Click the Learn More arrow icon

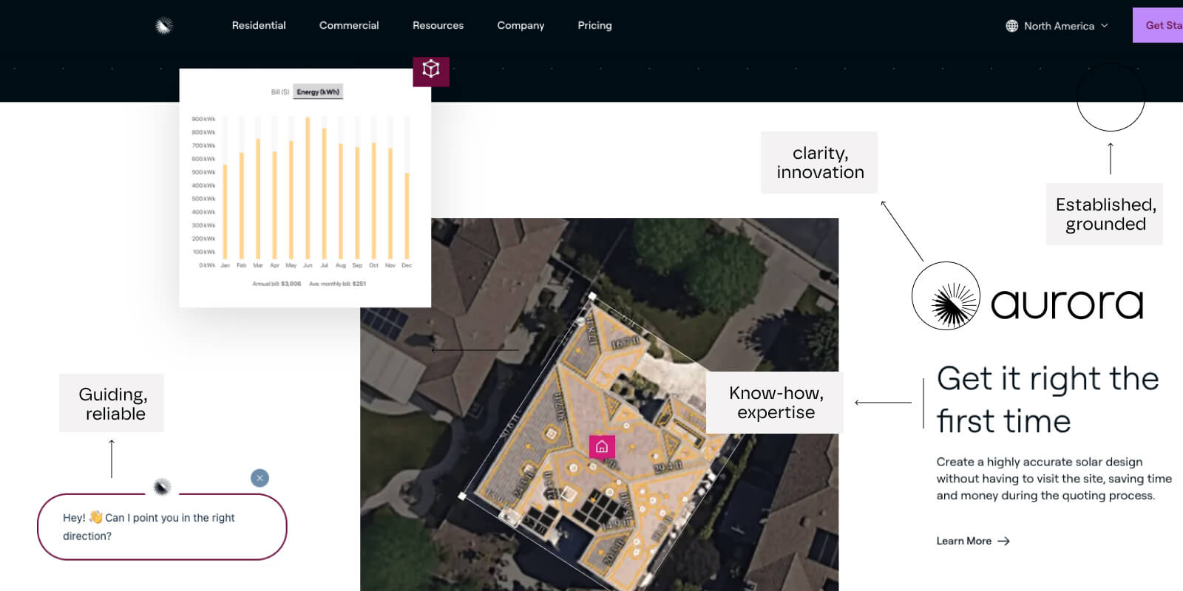[x=1003, y=541]
